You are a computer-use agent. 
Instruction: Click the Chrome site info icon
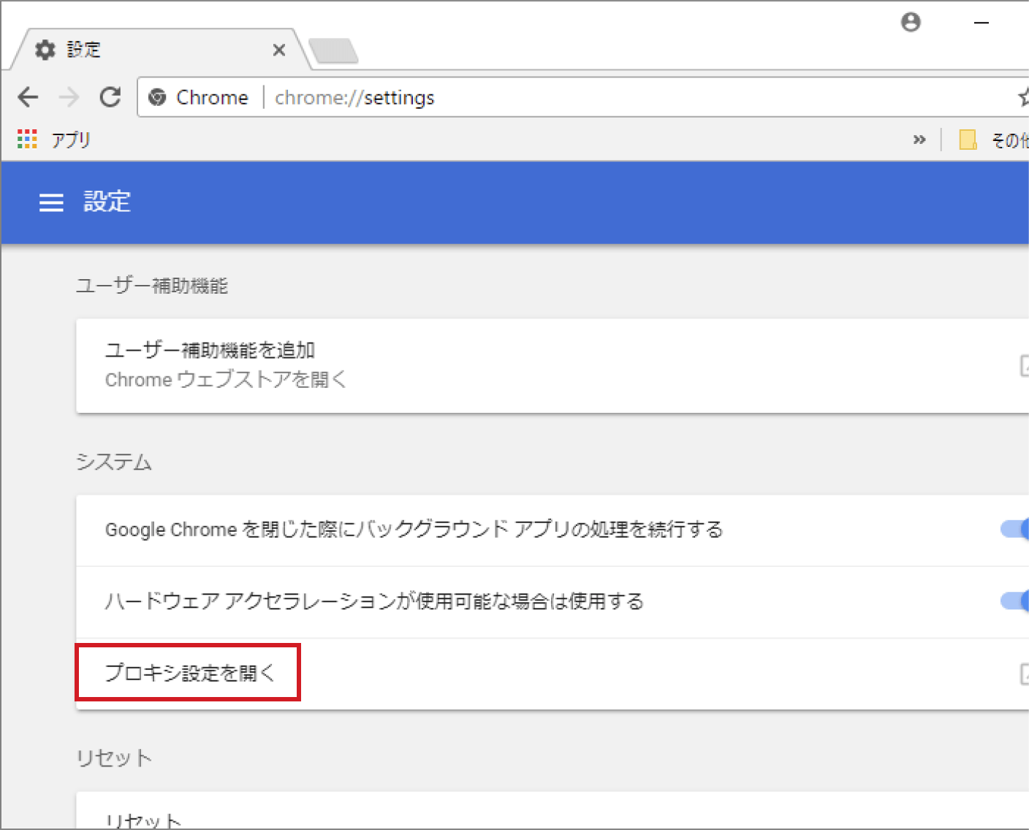(x=157, y=97)
